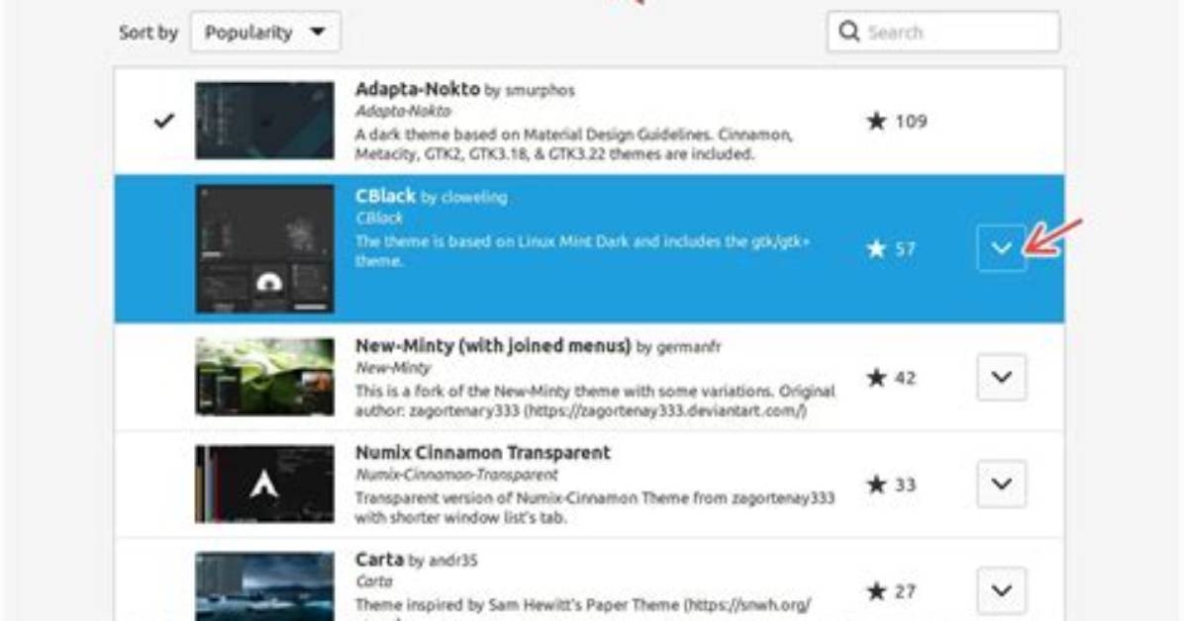
Task: Open Carta theme thumbnail
Action: point(264,586)
